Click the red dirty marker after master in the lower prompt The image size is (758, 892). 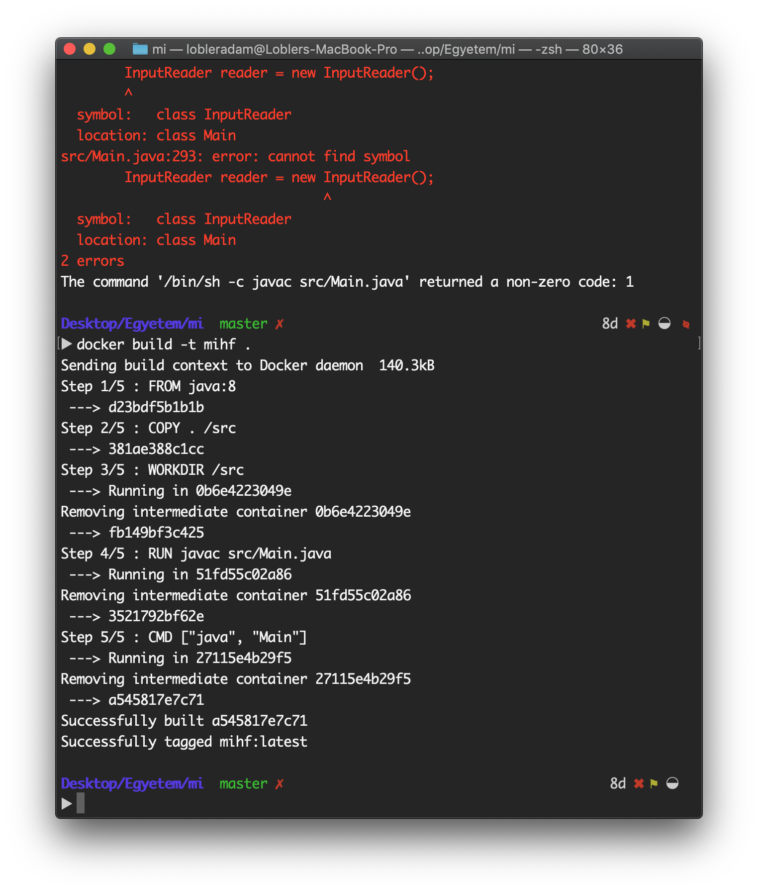(x=280, y=784)
